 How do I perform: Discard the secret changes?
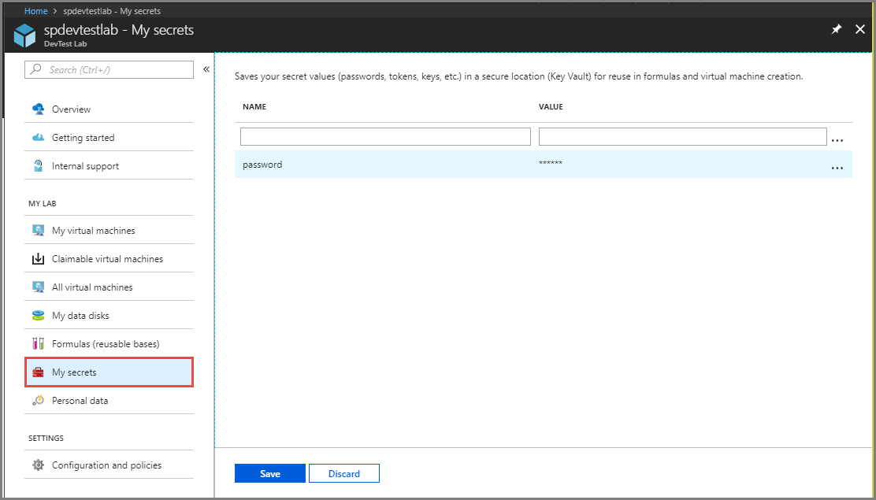click(x=343, y=473)
